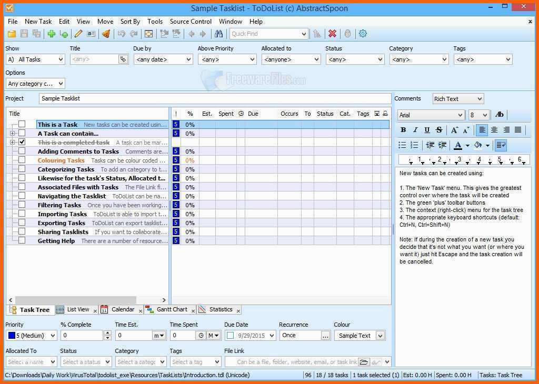539x384 pixels.
Task: Click the File Link browse folder button
Action: coord(364,362)
